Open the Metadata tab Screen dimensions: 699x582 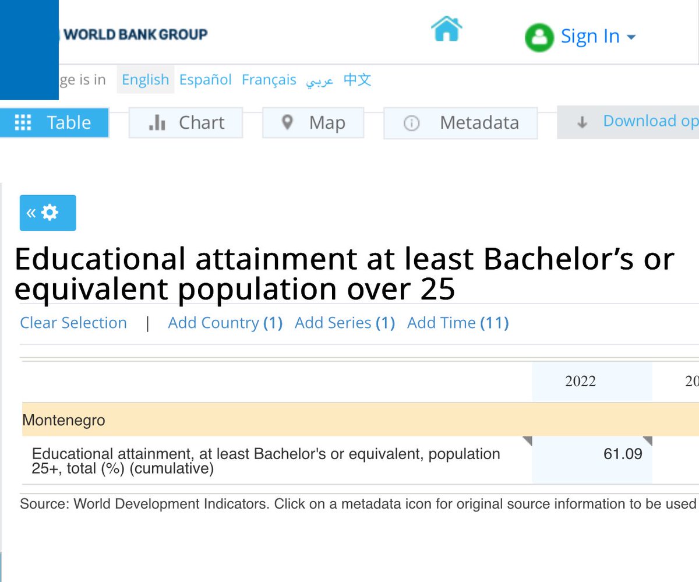pyautogui.click(x=461, y=122)
